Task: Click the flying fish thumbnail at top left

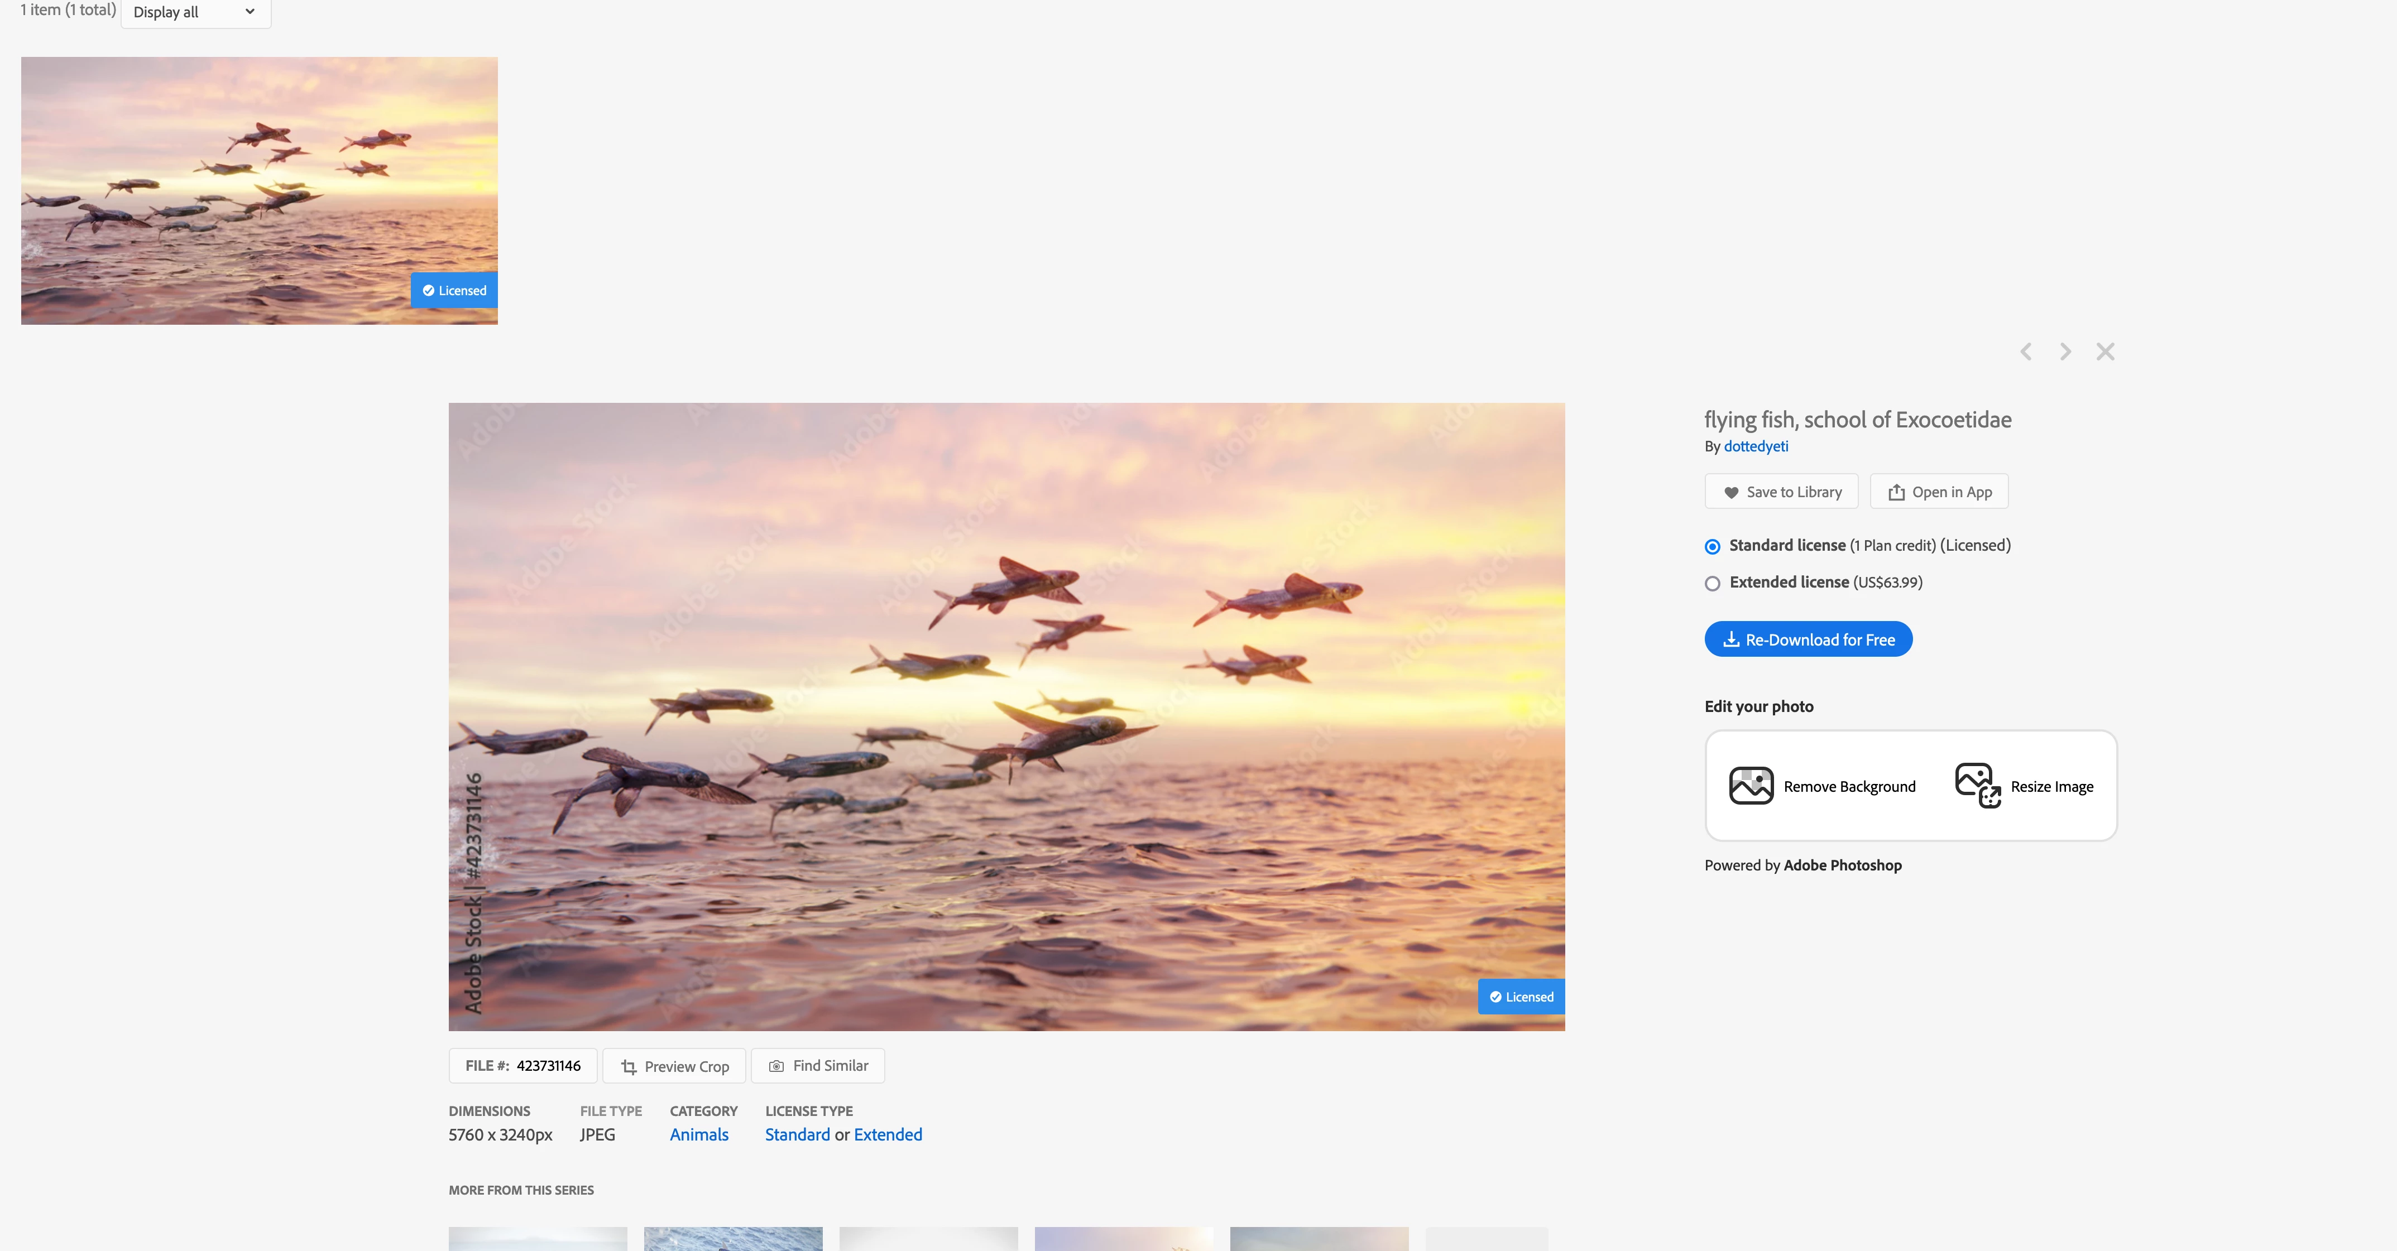Action: pos(258,191)
